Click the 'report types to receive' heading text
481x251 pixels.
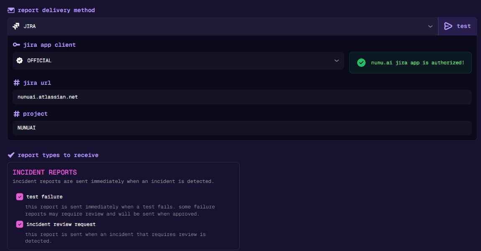click(58, 155)
